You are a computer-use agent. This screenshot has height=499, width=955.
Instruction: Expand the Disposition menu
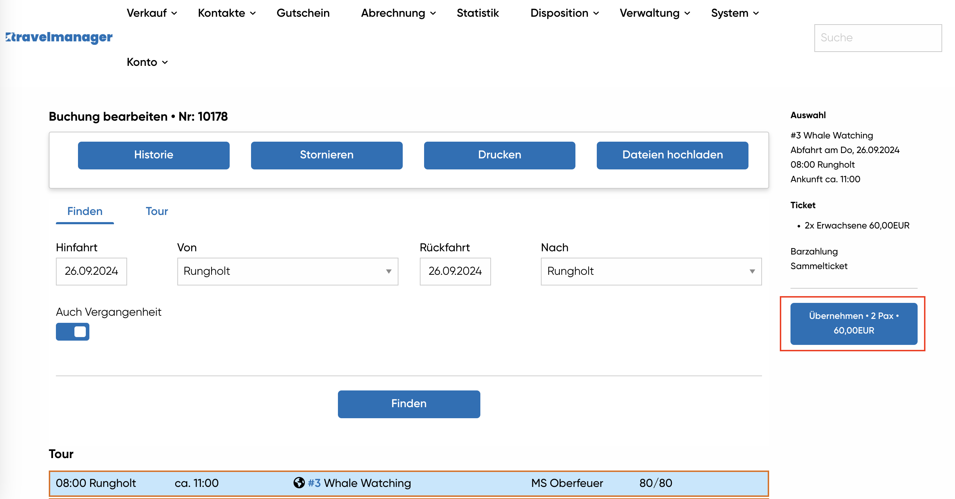coord(565,13)
